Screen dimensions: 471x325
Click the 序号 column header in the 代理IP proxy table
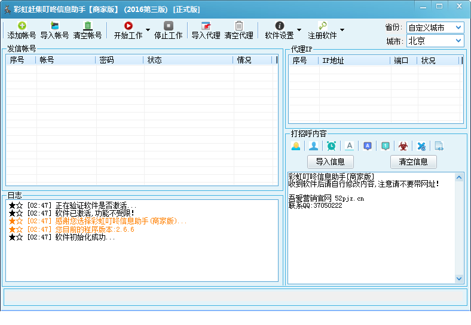304,61
